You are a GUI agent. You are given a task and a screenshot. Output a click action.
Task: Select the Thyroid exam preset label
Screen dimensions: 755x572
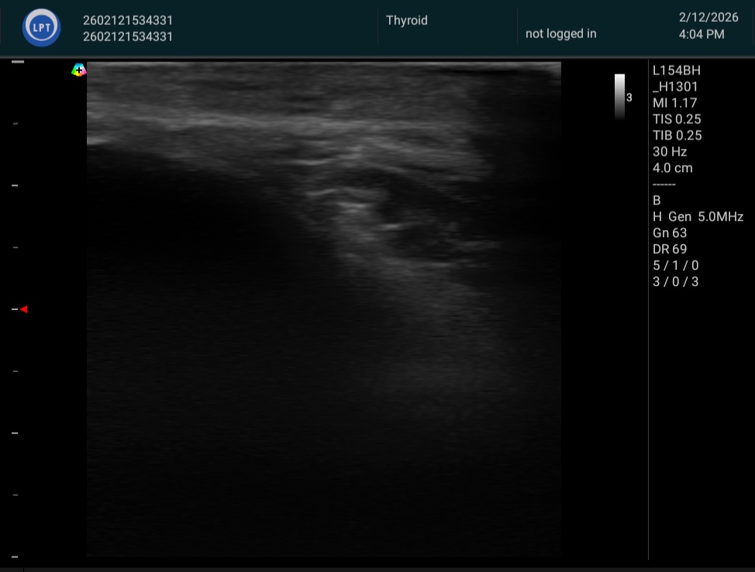tap(407, 21)
